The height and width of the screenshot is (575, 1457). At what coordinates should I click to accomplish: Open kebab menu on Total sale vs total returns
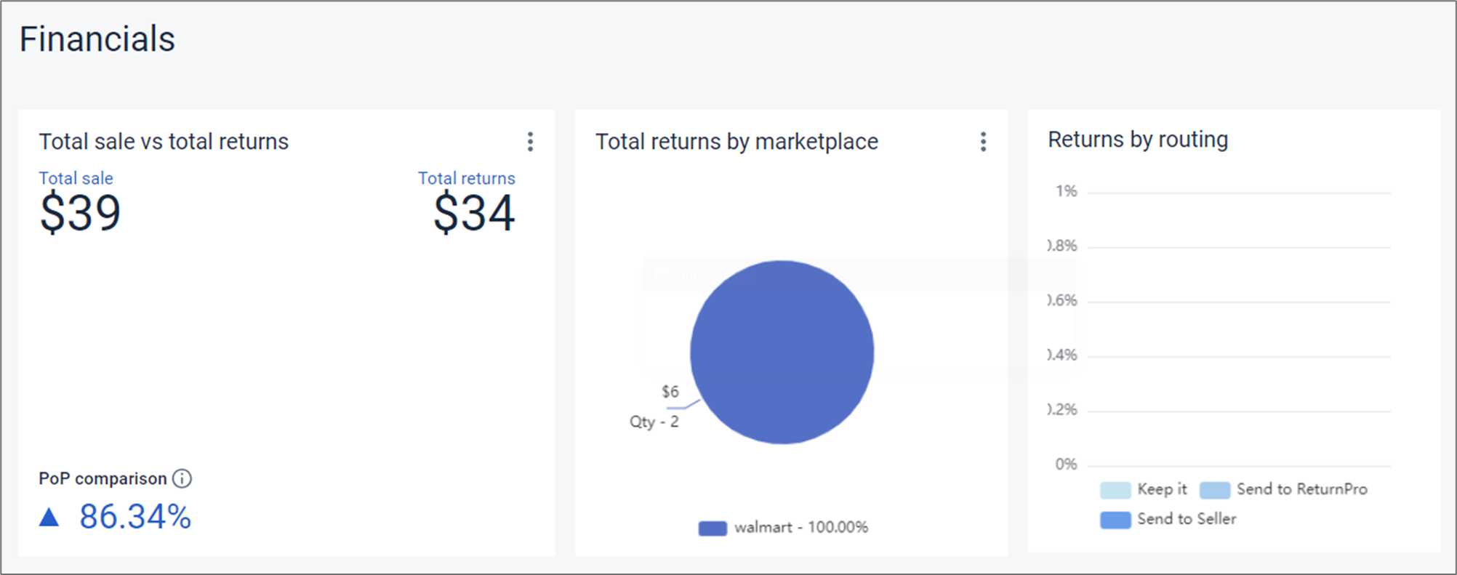[530, 142]
